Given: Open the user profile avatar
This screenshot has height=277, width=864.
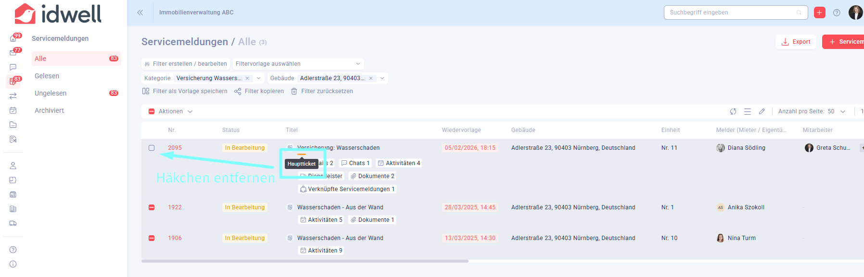Looking at the screenshot, I should coord(855,12).
